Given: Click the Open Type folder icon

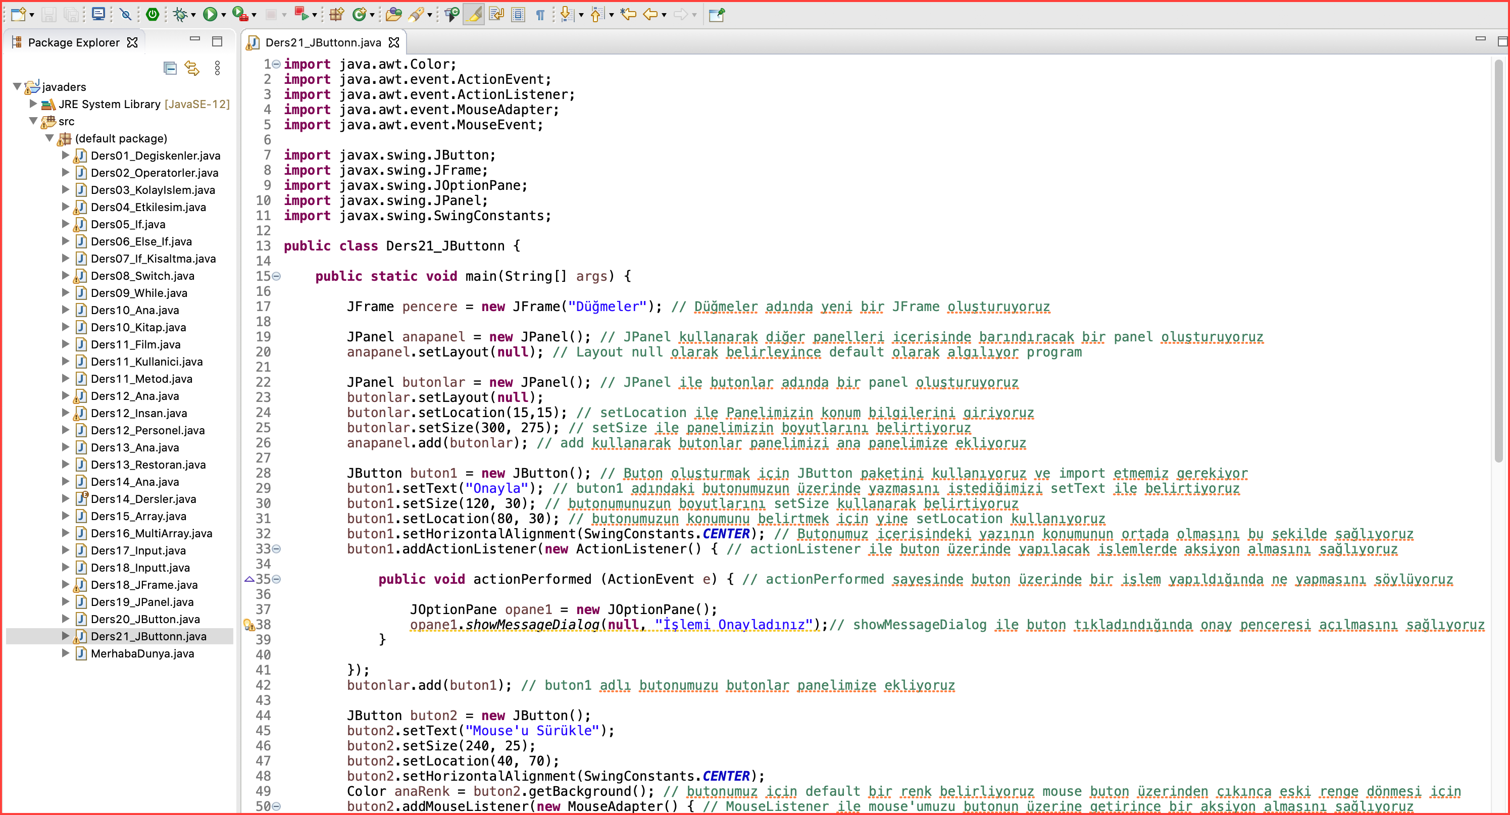Looking at the screenshot, I should coord(394,14).
